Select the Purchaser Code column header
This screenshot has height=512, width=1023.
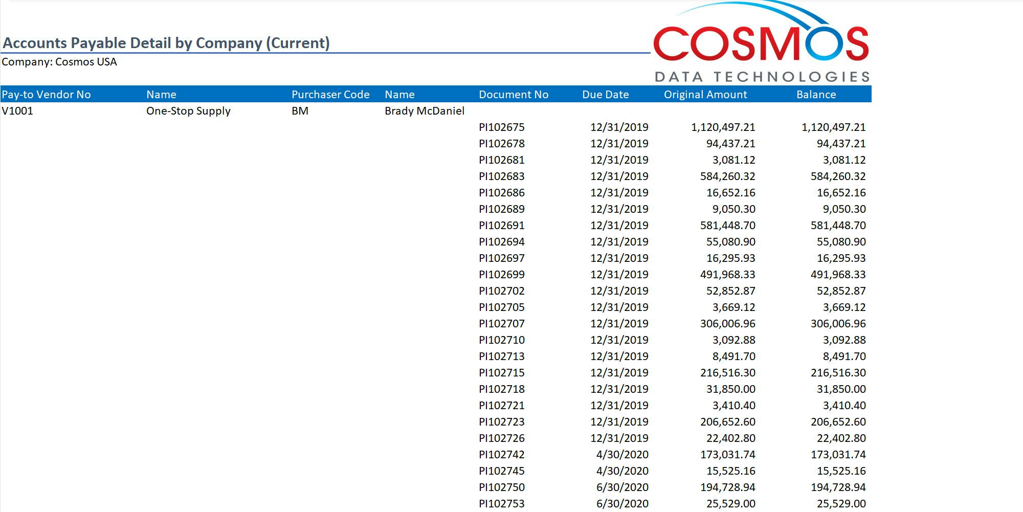[x=330, y=94]
